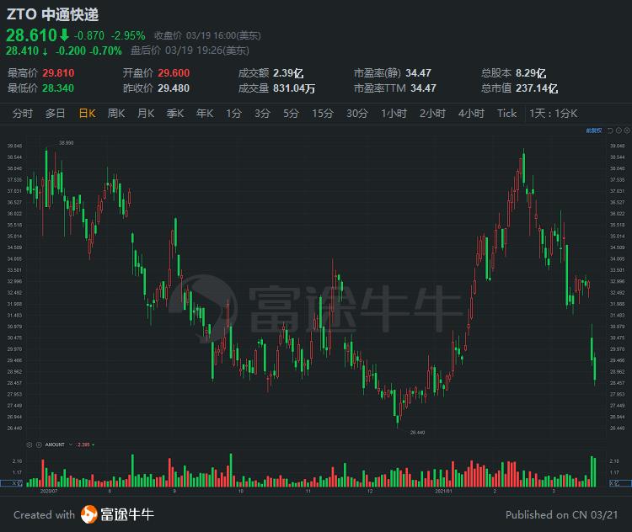Click the 昨收价 value 29.480
This screenshot has width=632, height=532.
pos(174,88)
